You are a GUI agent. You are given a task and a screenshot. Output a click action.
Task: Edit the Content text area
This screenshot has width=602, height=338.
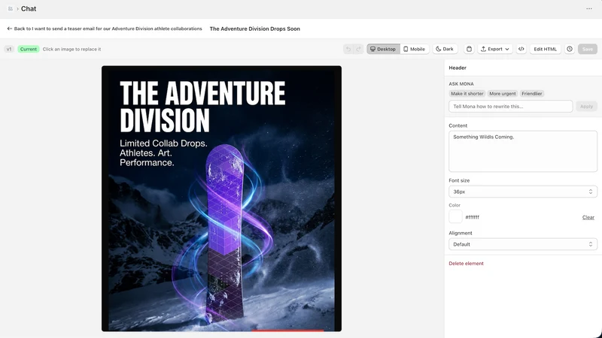[523, 152]
